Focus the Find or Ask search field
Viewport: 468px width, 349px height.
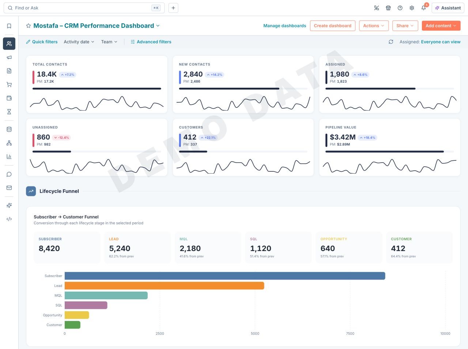(84, 8)
